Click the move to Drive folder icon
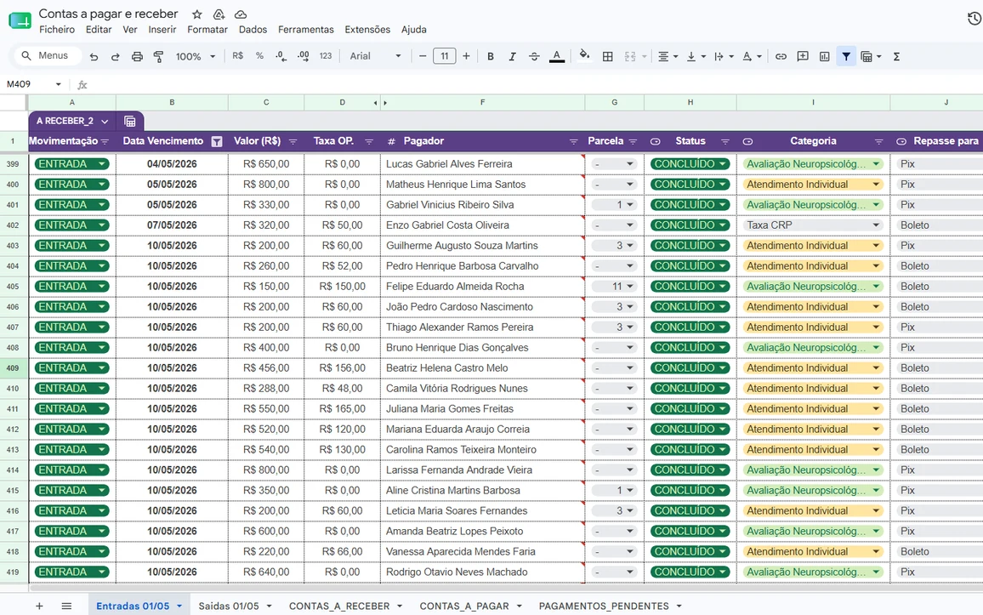Viewport: 983px width, 615px height. click(x=219, y=14)
